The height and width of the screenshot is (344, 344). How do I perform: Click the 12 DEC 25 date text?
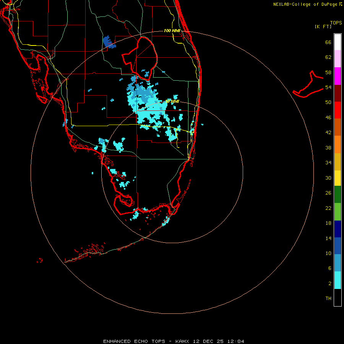208,341
